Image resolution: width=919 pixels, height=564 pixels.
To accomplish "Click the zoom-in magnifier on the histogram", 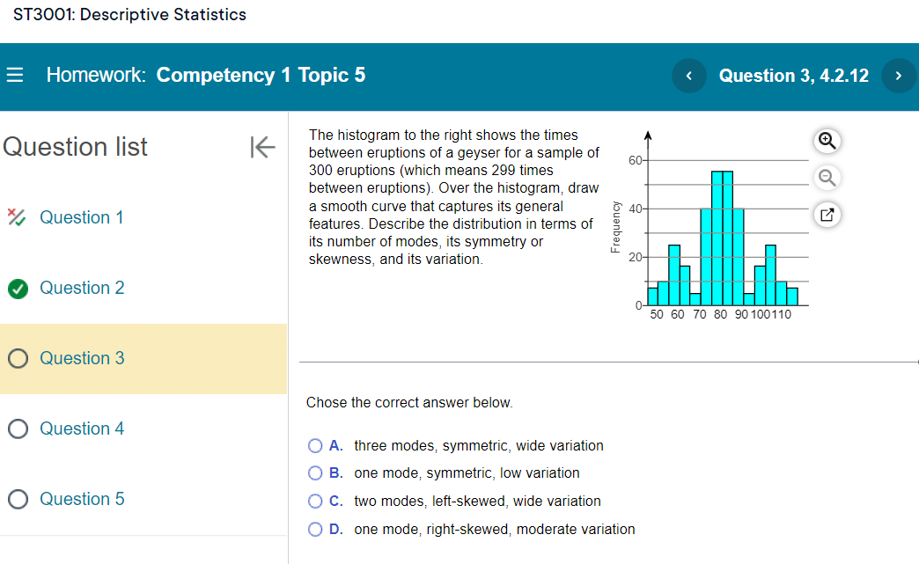I will click(826, 141).
